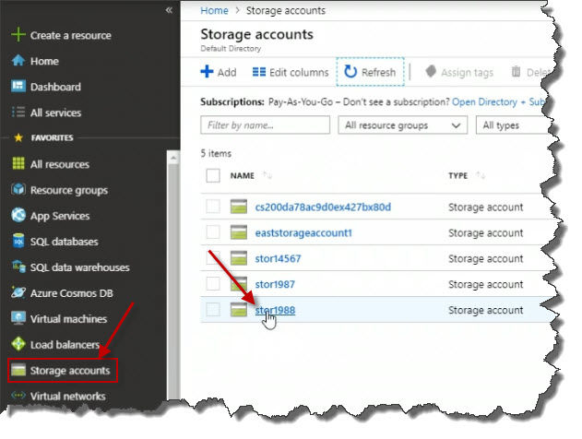The width and height of the screenshot is (582, 439).
Task: Click storage icon beside stor14567
Action: point(239,258)
